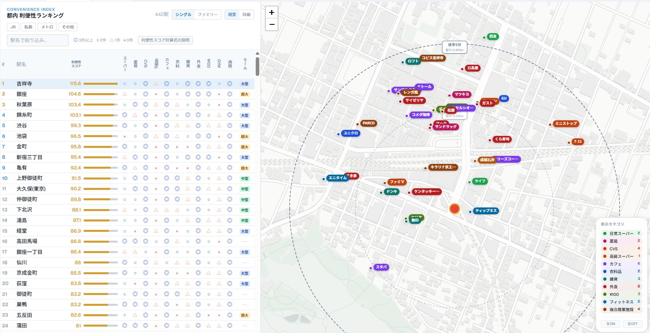Focus the 駅名で絞り込み search field
This screenshot has height=333, width=650.
click(38, 40)
